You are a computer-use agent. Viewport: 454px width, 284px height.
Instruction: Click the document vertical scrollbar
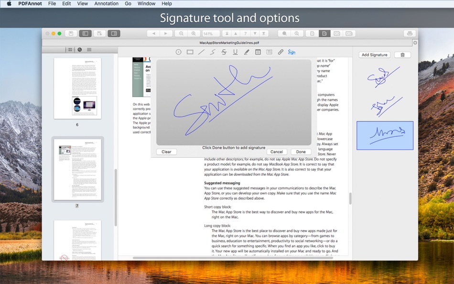click(x=350, y=198)
